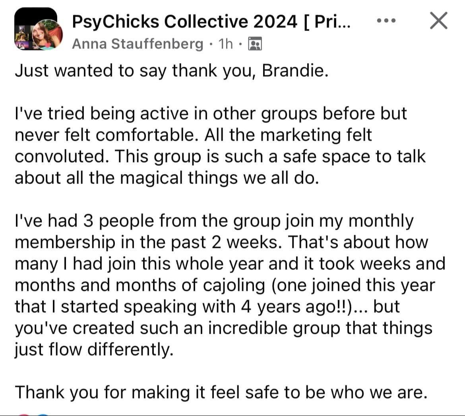465x416 pixels.
Task: Click the blue like reaction icon
Action: tap(43, 414)
